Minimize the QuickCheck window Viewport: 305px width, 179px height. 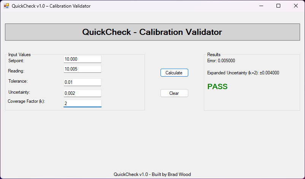click(261, 6)
